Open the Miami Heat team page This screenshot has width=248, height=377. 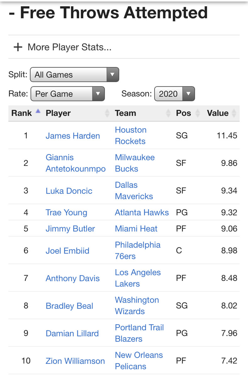pos(136,229)
